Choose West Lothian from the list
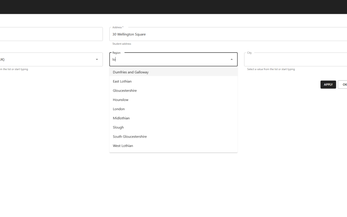This screenshot has height=217, width=347. (173, 146)
